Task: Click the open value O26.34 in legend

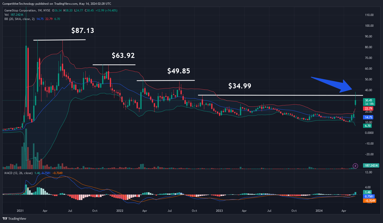Action: [57, 10]
